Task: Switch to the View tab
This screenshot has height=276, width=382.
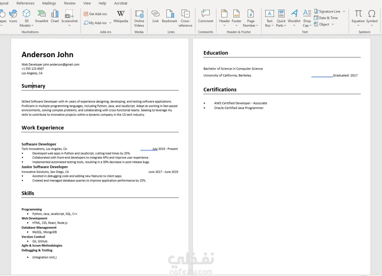Action: click(87, 3)
